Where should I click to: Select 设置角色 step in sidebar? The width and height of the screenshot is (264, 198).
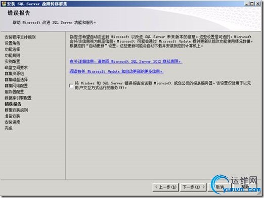(x=12, y=43)
